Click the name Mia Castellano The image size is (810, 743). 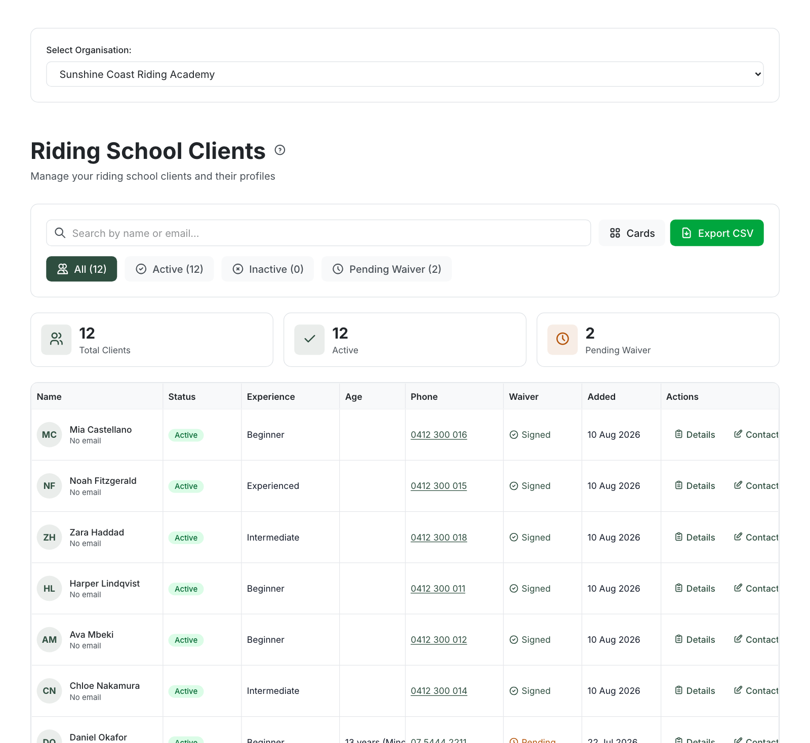point(101,430)
